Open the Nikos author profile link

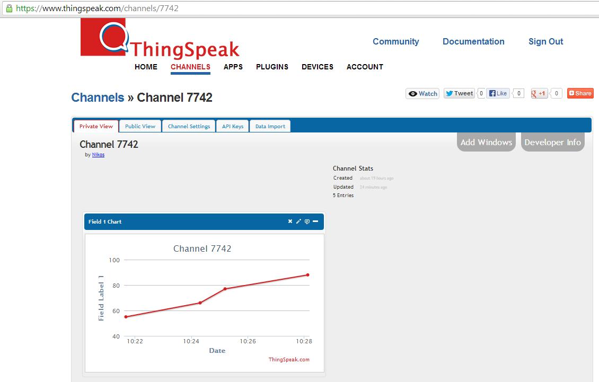click(x=98, y=155)
